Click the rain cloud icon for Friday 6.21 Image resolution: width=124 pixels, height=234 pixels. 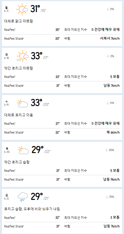click(23, 197)
